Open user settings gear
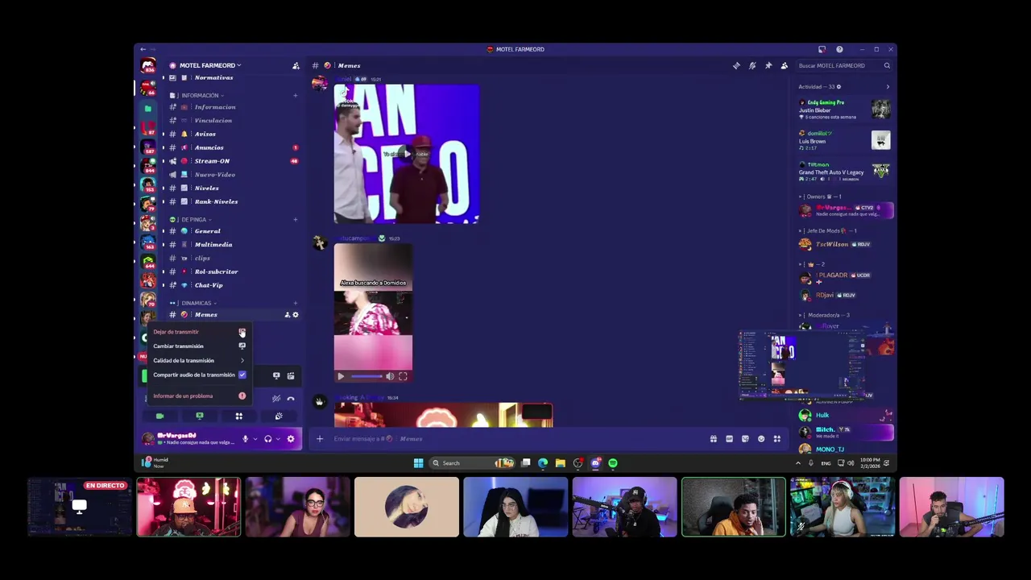This screenshot has width=1031, height=580. [x=291, y=439]
